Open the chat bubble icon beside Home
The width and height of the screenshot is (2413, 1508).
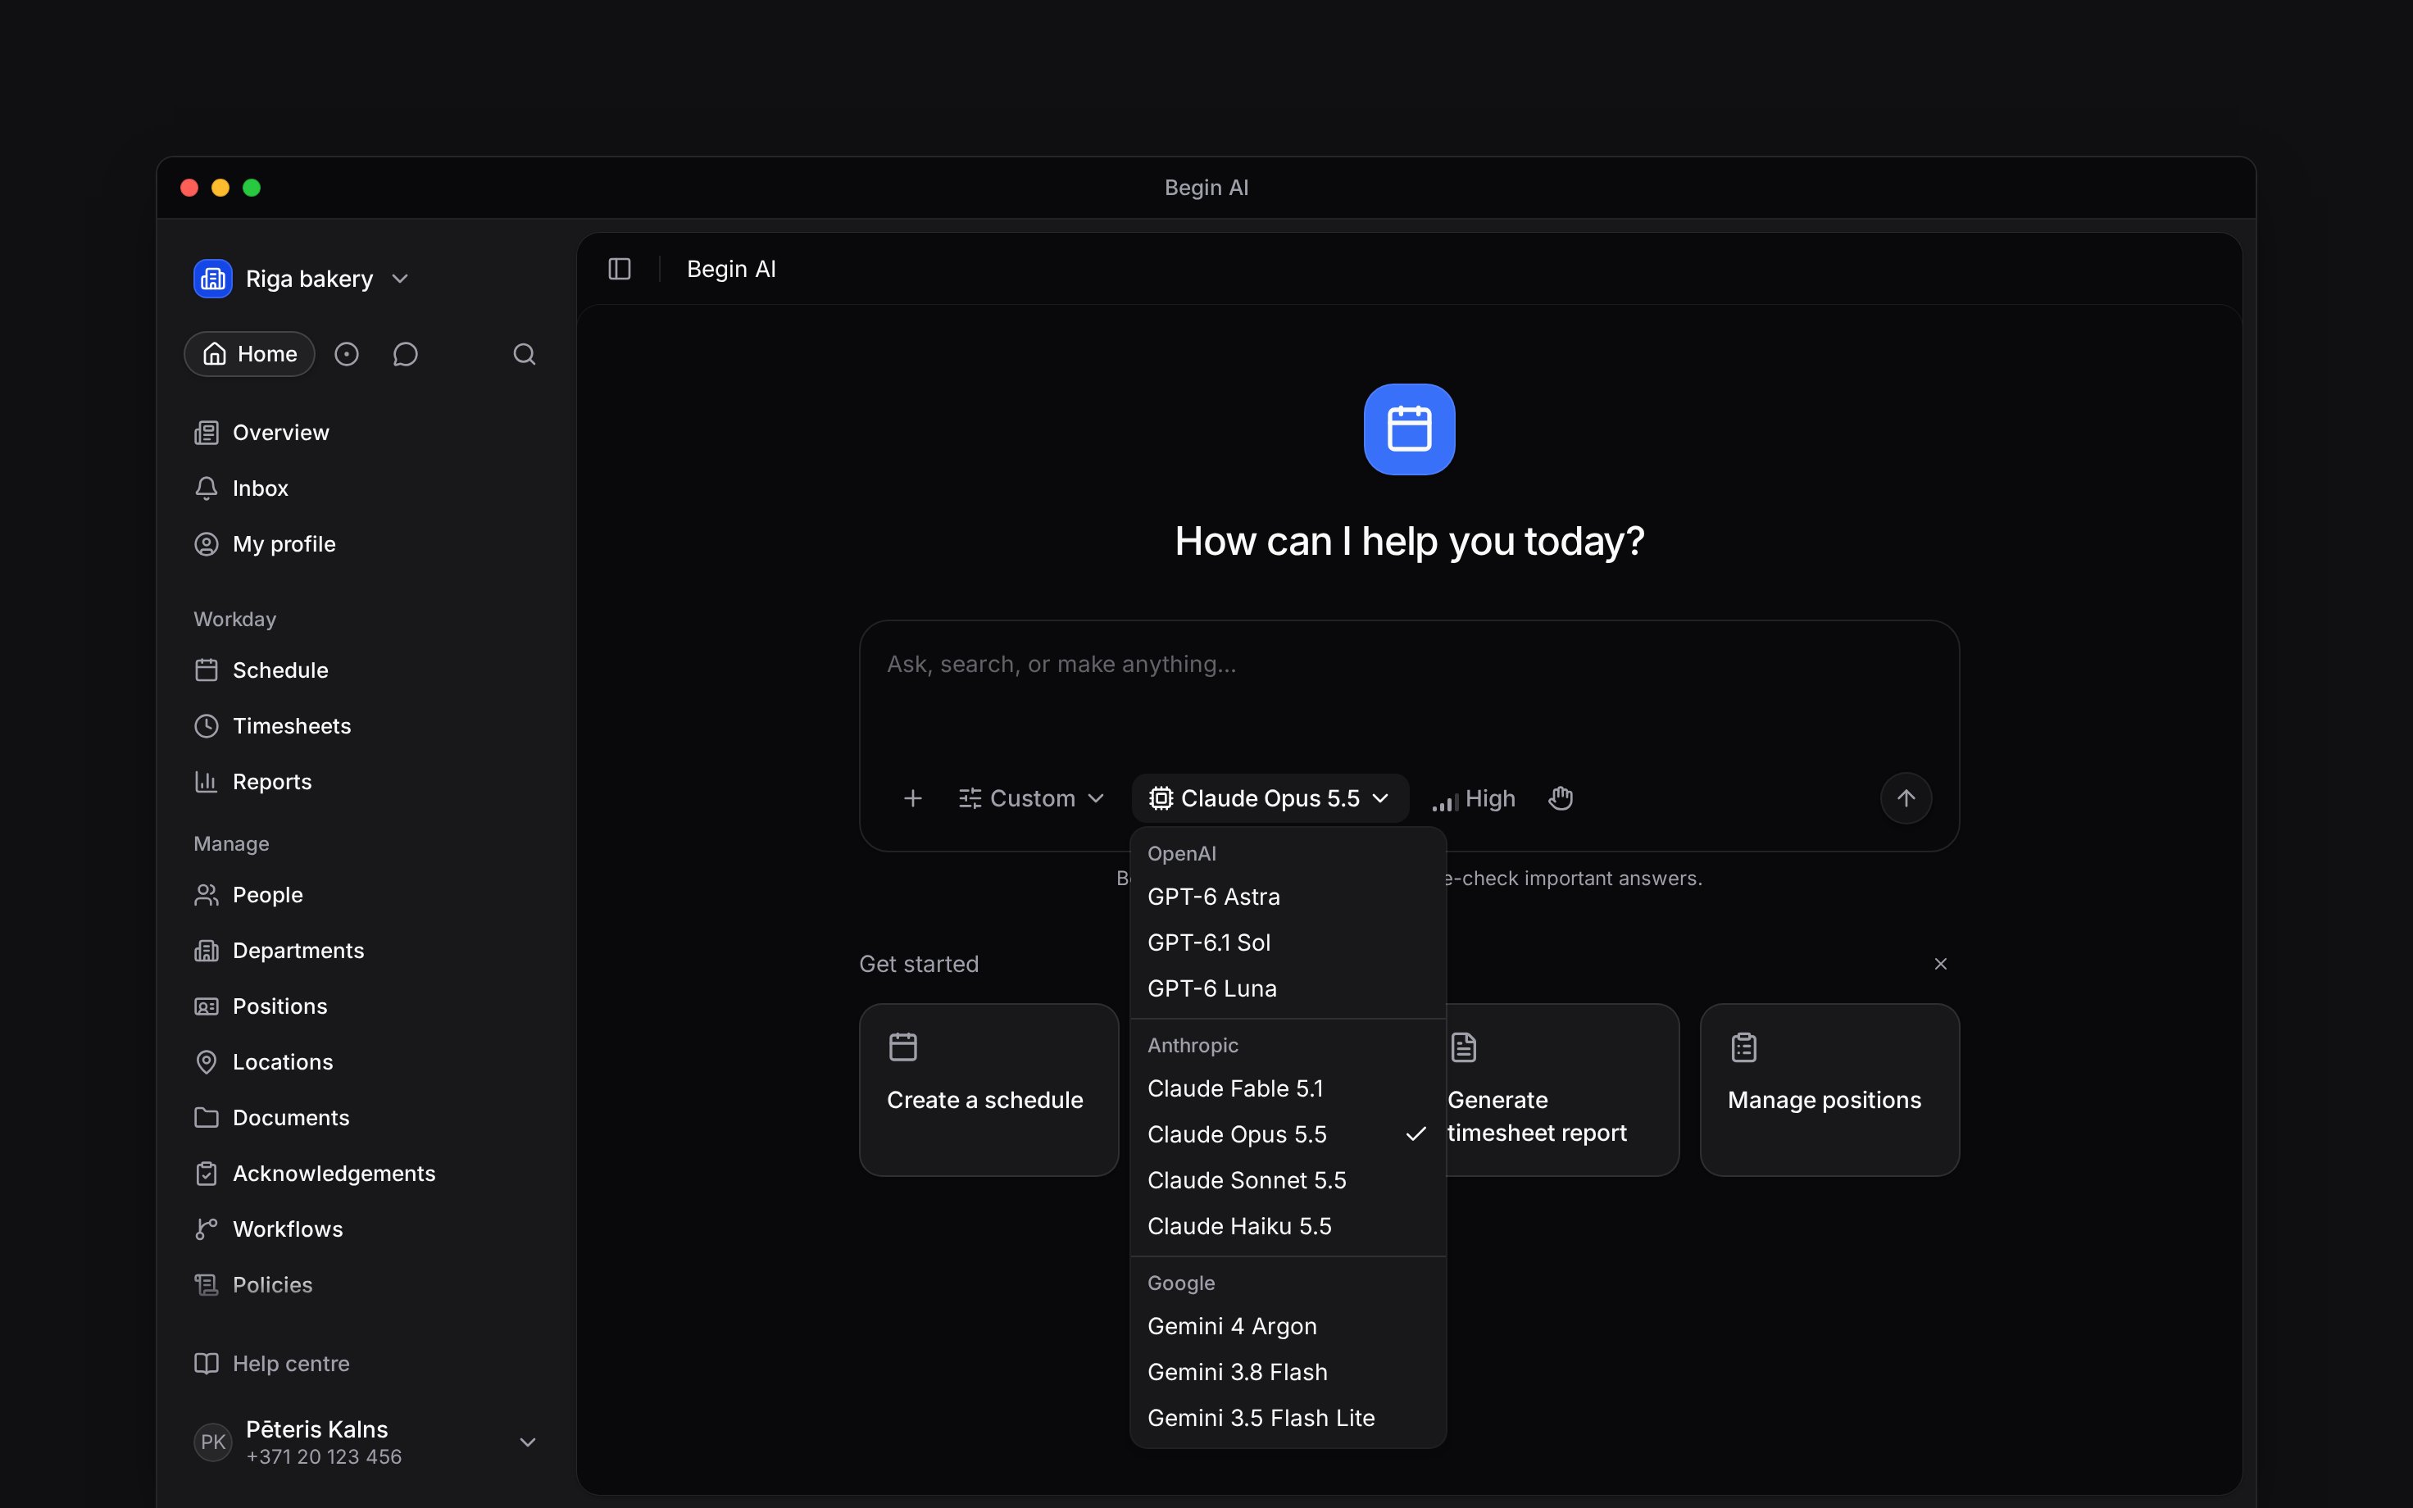point(405,354)
